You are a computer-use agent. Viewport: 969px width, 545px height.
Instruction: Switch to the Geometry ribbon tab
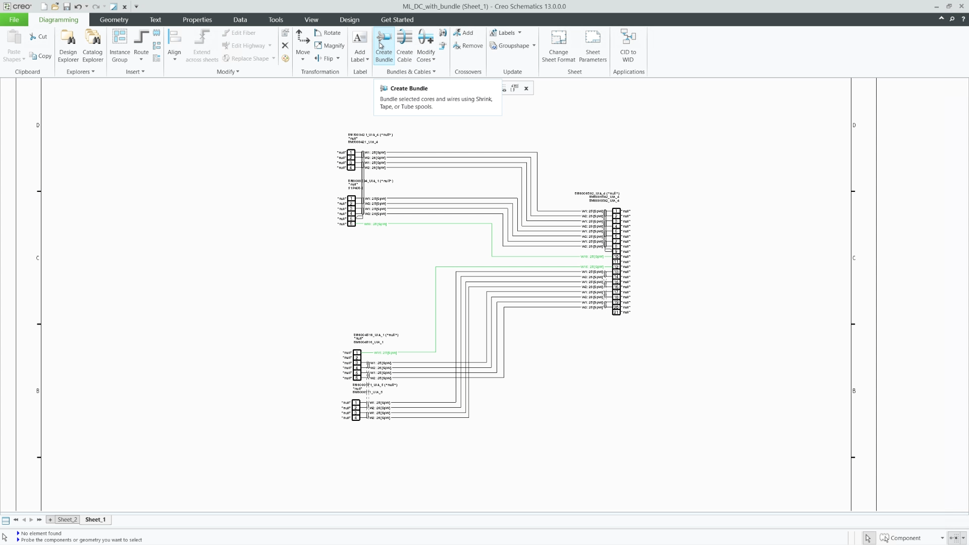tap(114, 20)
